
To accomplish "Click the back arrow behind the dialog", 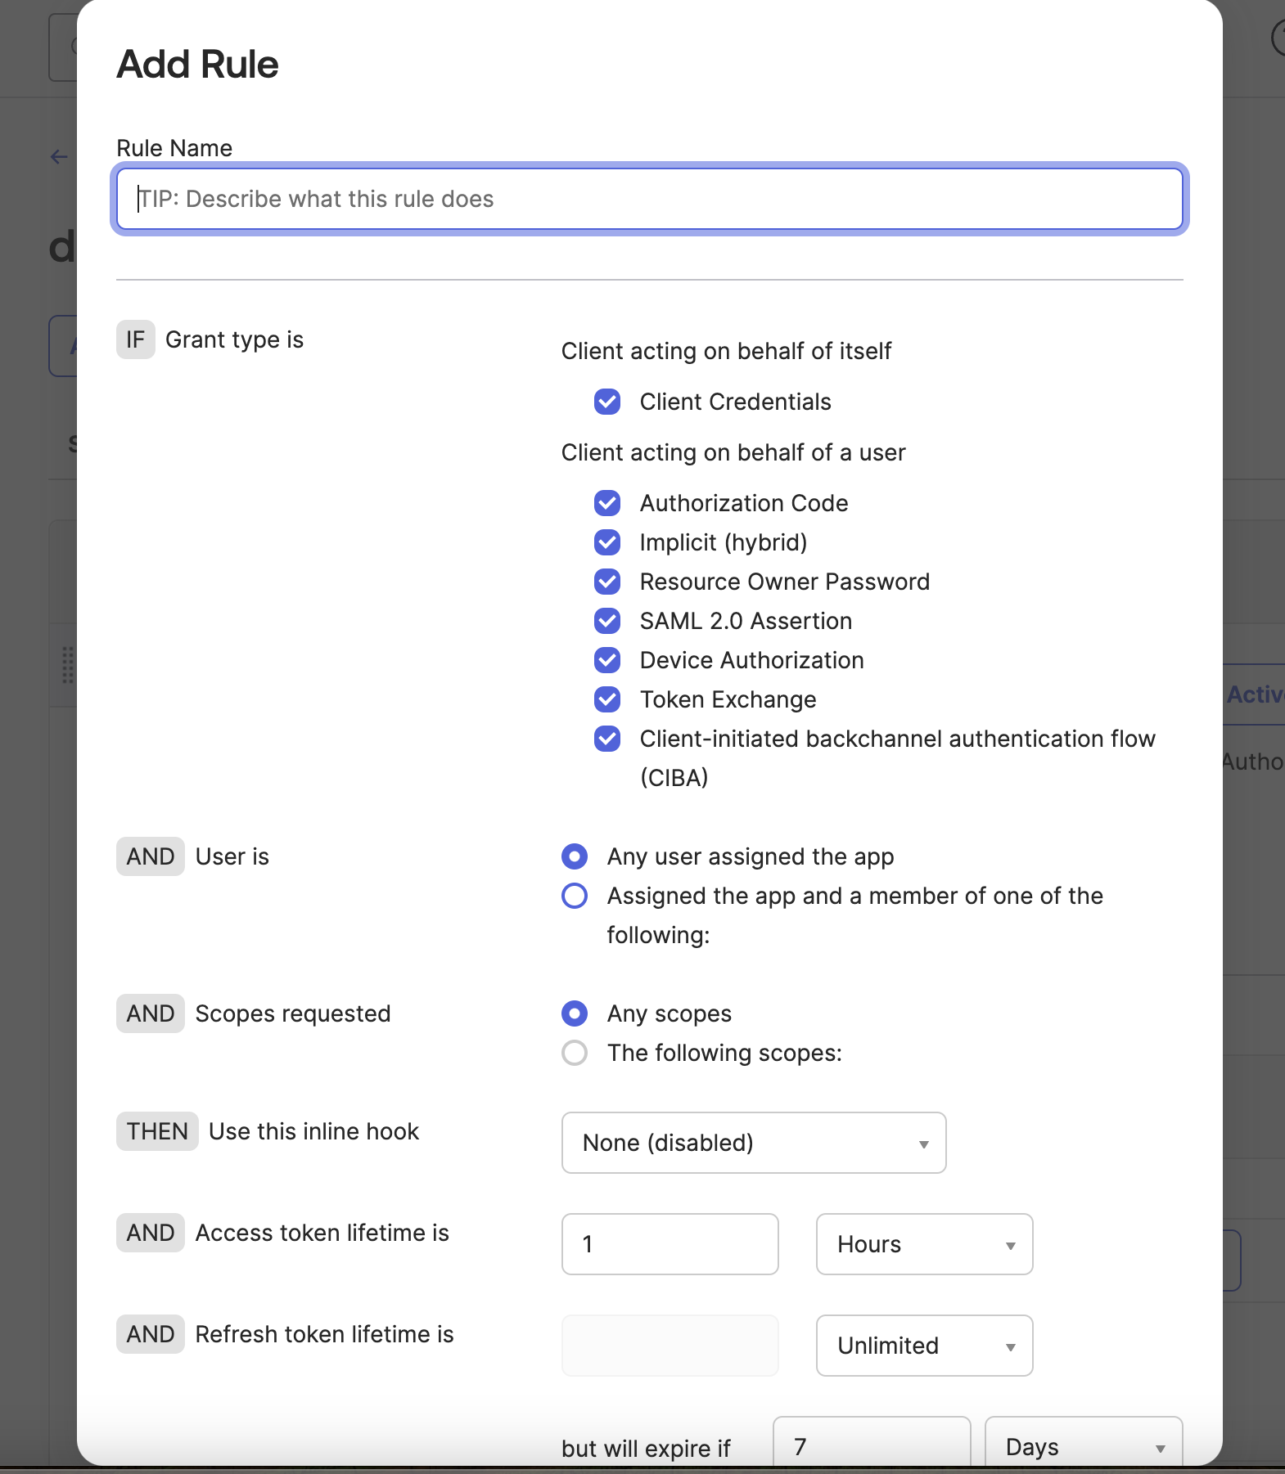I will pos(59,156).
